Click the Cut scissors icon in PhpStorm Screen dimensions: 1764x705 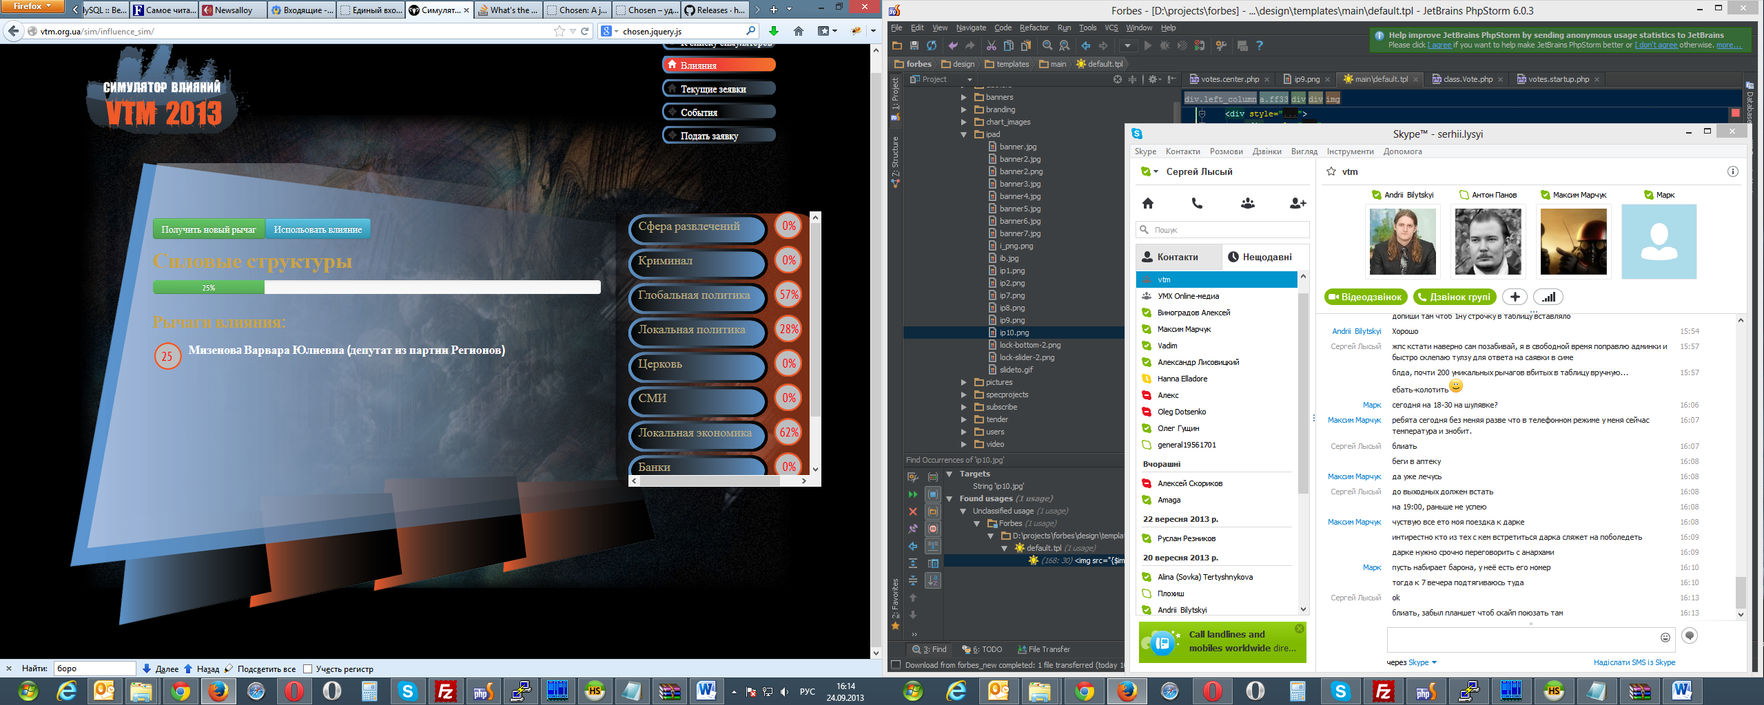pyautogui.click(x=992, y=45)
